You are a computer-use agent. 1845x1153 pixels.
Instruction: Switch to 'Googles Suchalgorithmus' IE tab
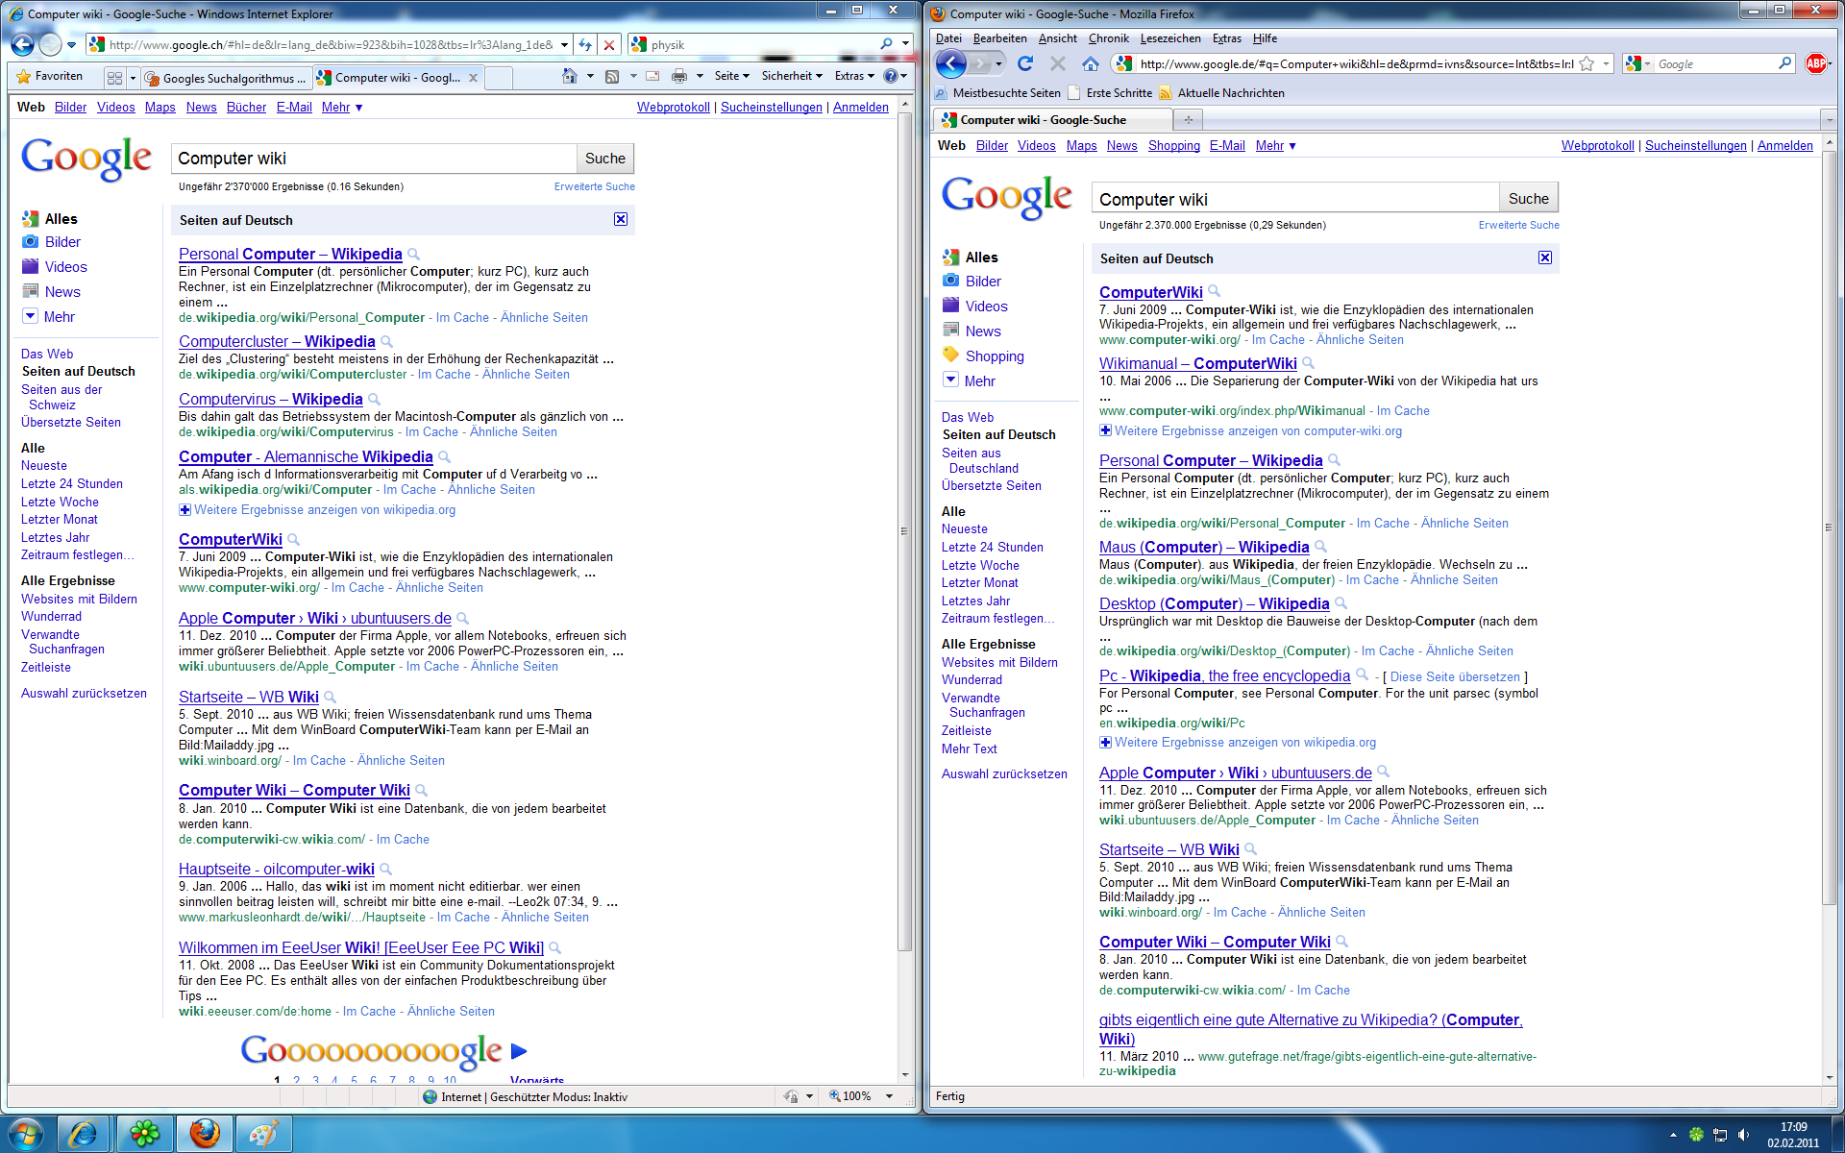point(226,78)
